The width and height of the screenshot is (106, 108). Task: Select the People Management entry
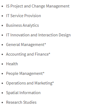(x=25, y=74)
